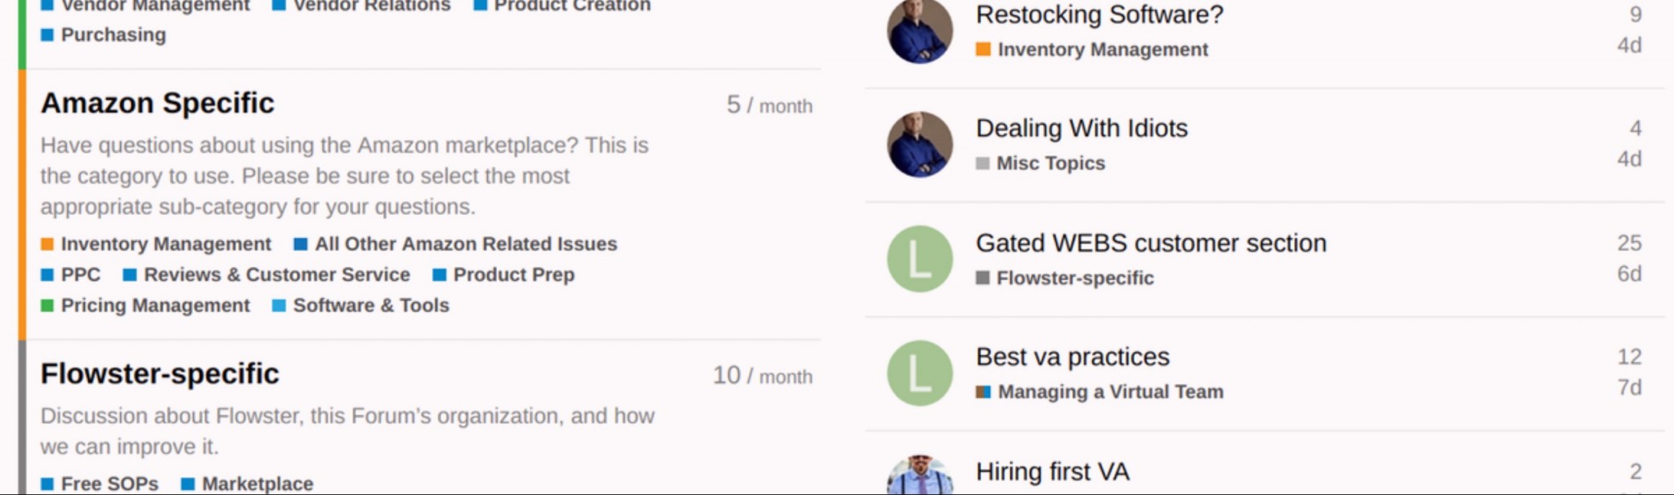Select the Vendor Relations subcategory

[370, 6]
